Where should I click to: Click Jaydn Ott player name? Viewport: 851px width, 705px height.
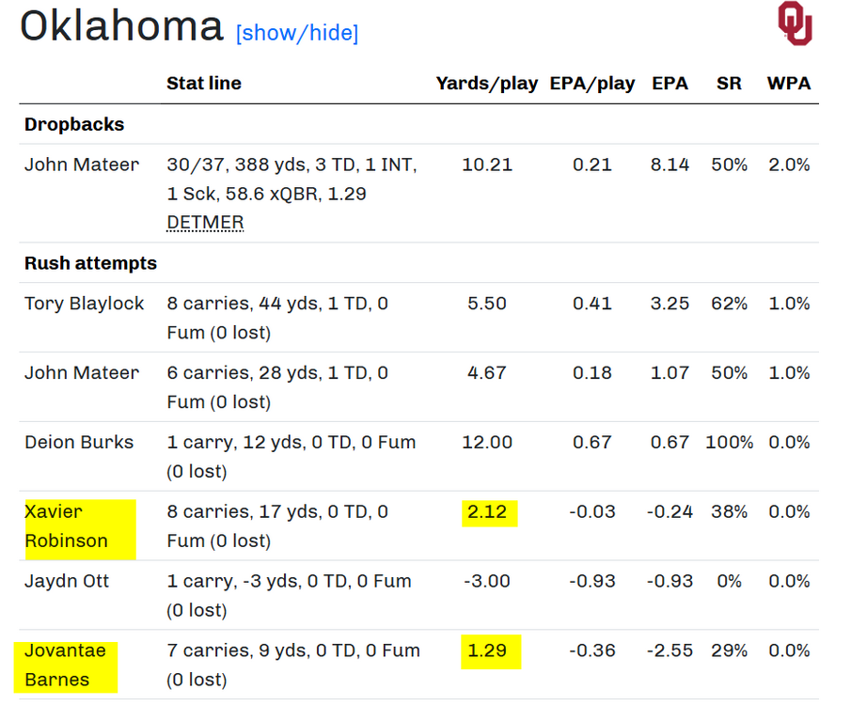pos(66,581)
